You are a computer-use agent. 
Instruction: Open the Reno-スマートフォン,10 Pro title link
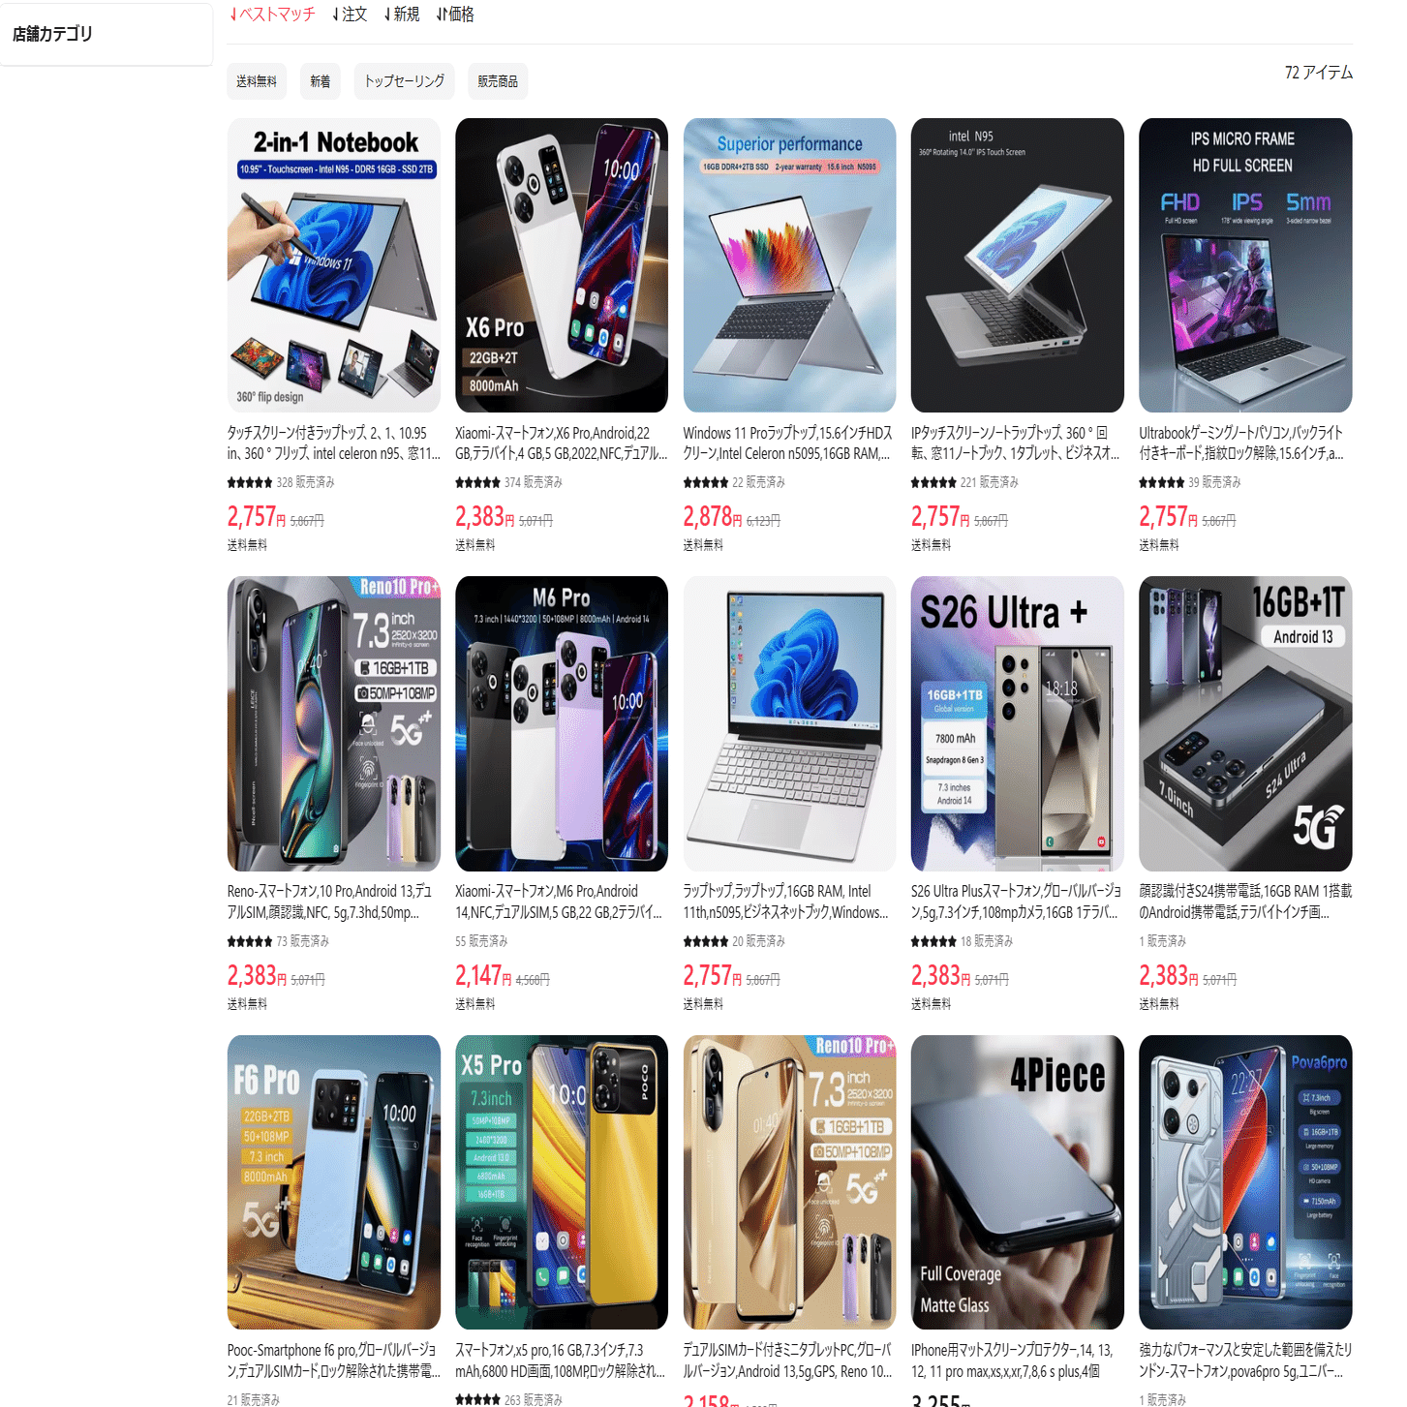[x=329, y=902]
